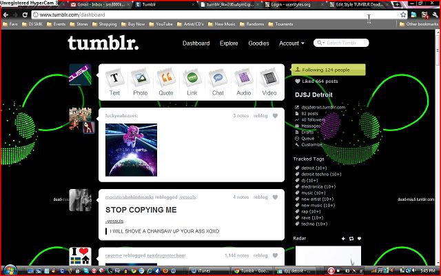The height and width of the screenshot is (276, 441).
Task: Create a new Photo post
Action: [x=140, y=82]
